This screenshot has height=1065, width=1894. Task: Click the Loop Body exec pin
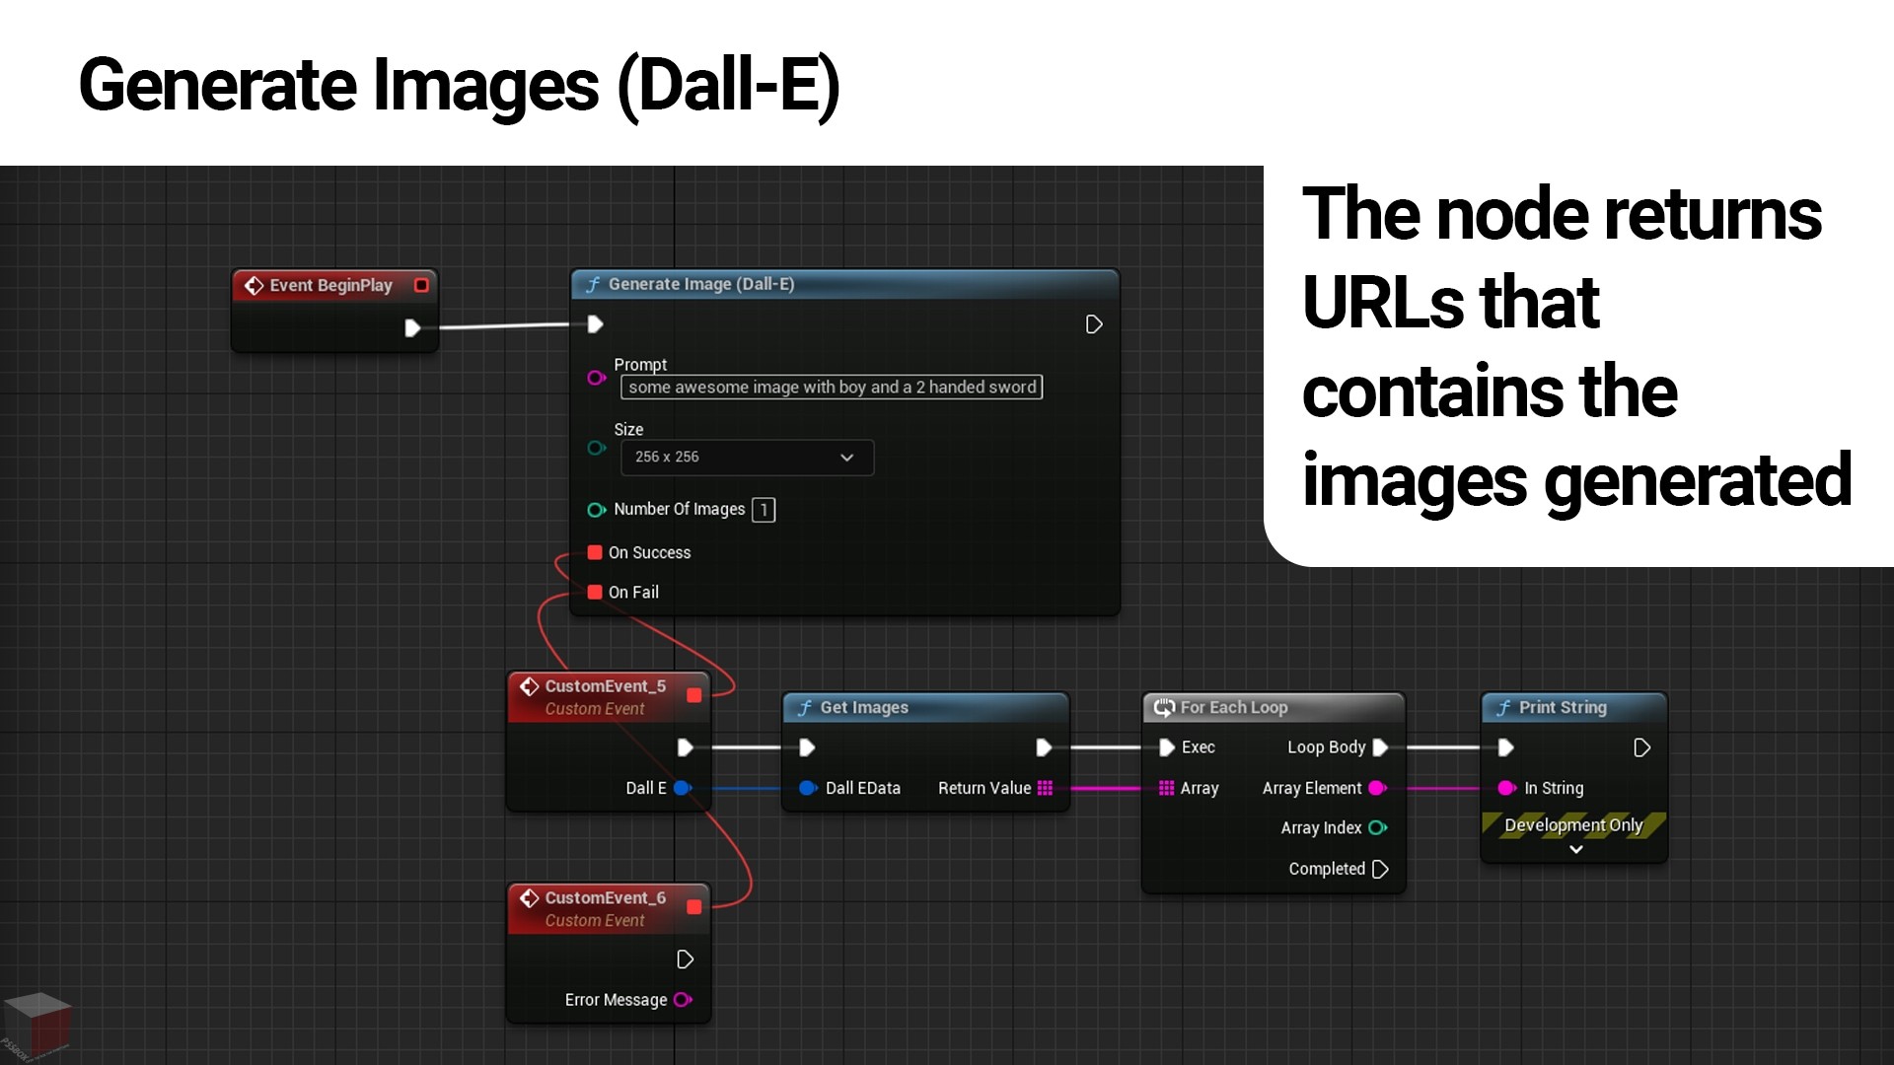pos(1380,747)
